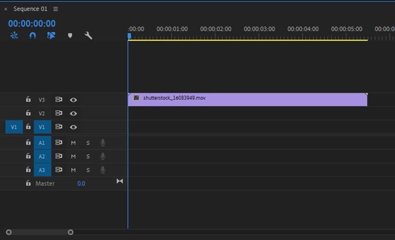The width and height of the screenshot is (395, 240).
Task: Click right handle of timeline zoom scrollbar
Action: [71, 232]
